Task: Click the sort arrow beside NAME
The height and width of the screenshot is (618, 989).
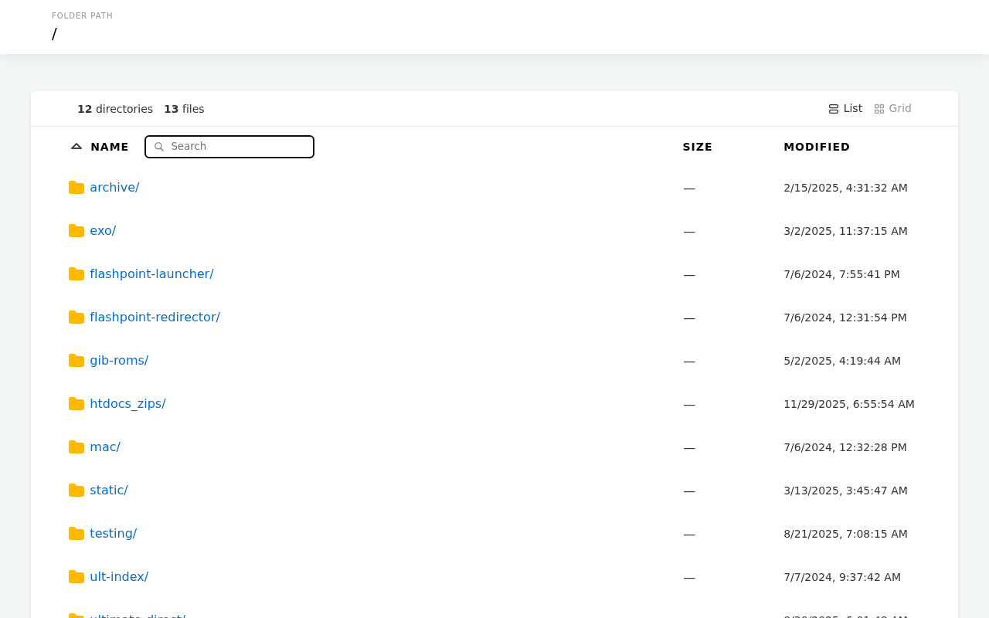Action: pos(76,146)
